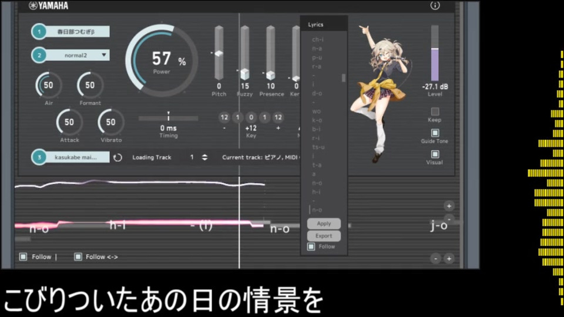564x317 pixels.
Task: Click the Key minus label
Action: coord(224,129)
